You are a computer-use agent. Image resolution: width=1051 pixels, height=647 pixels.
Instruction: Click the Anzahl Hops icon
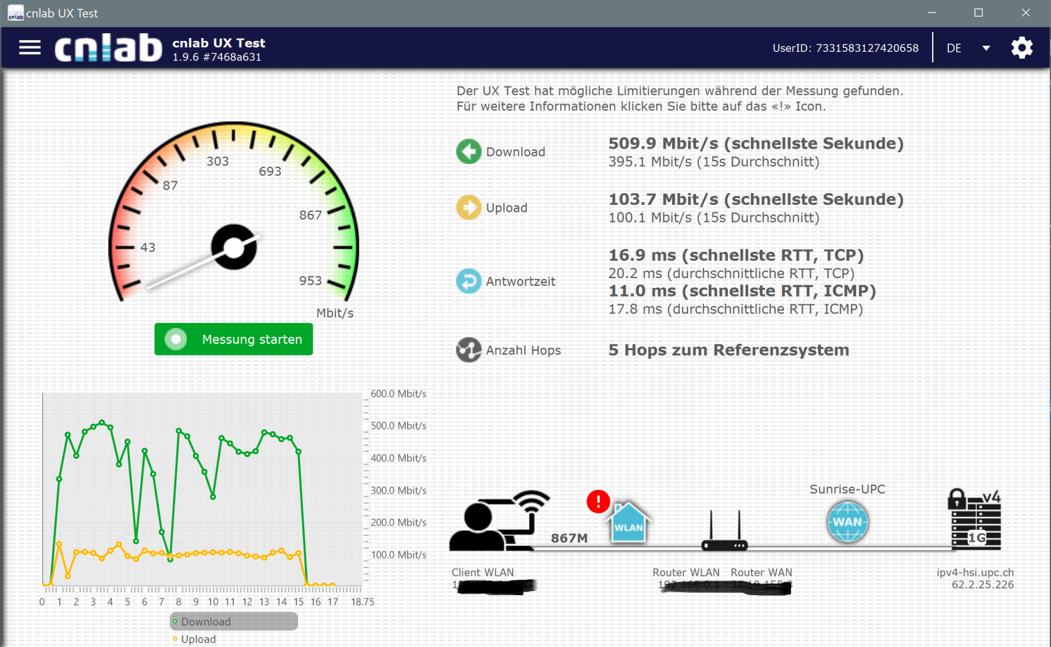[469, 350]
